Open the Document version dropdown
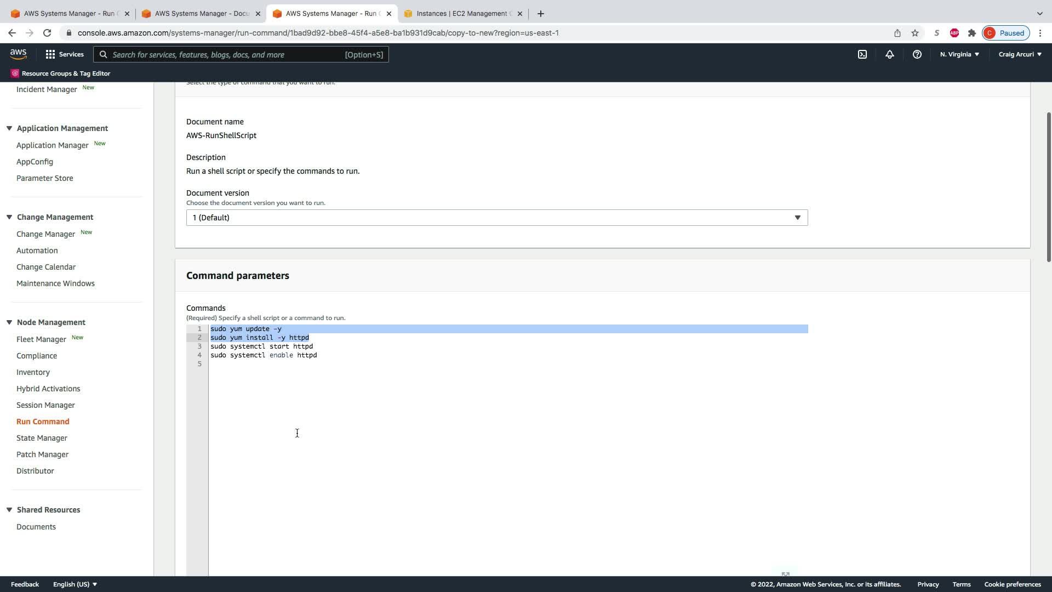The image size is (1052, 592). pyautogui.click(x=496, y=218)
